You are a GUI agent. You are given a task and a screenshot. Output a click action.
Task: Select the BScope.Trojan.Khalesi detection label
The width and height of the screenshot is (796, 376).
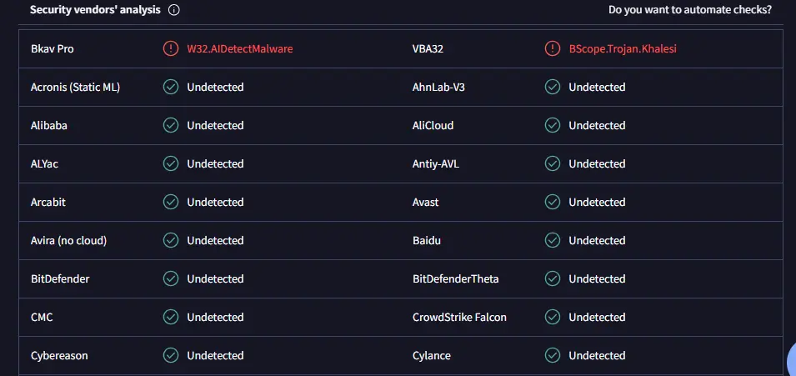(623, 49)
